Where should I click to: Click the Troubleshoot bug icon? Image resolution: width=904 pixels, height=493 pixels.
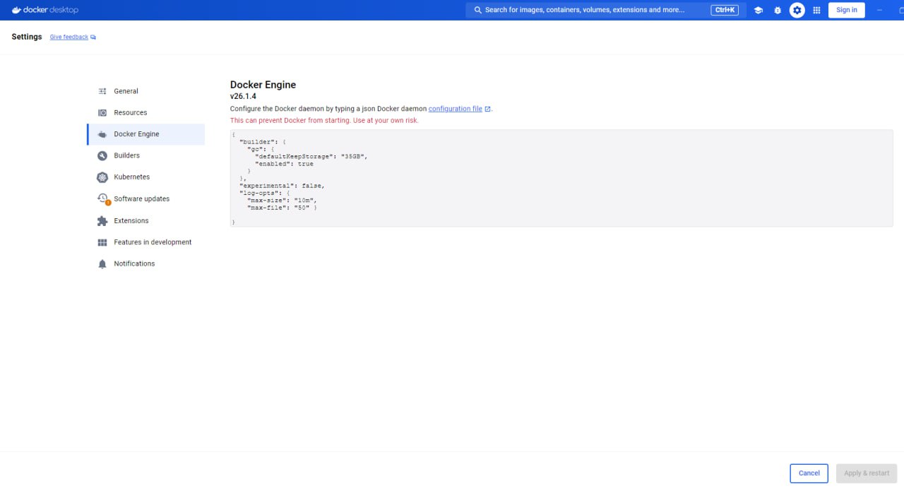click(778, 10)
